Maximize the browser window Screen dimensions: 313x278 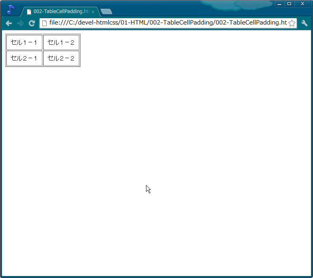click(289, 4)
